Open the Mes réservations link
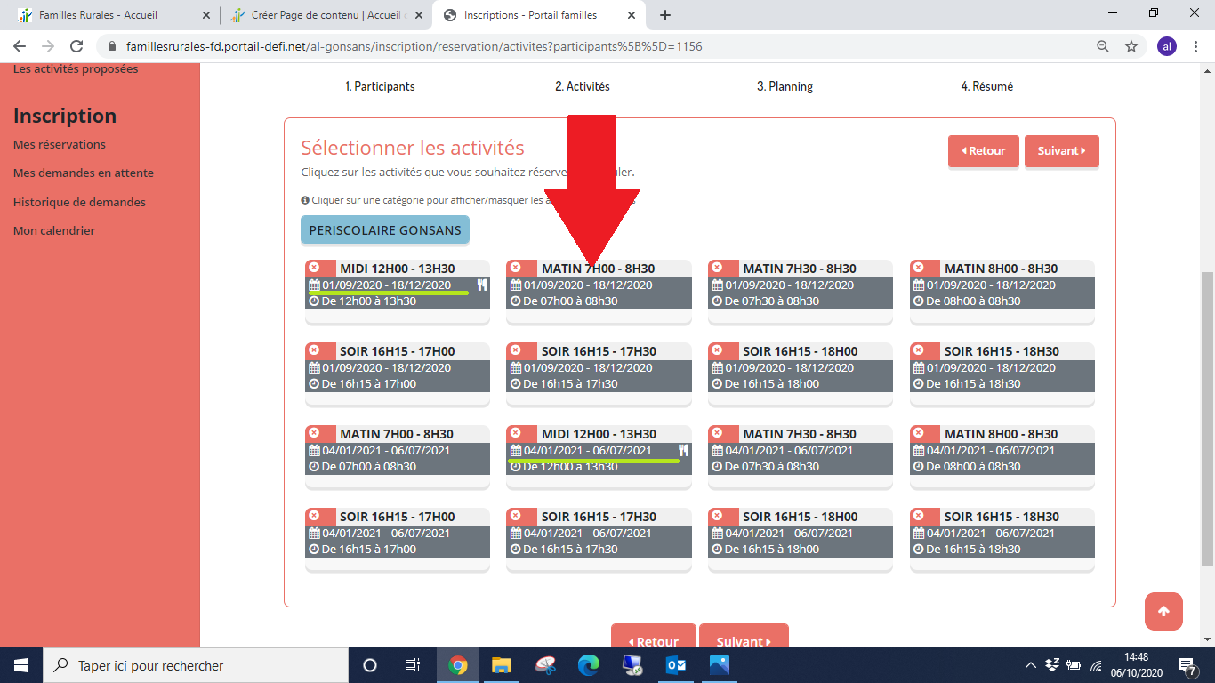This screenshot has width=1215, height=683. pyautogui.click(x=60, y=144)
